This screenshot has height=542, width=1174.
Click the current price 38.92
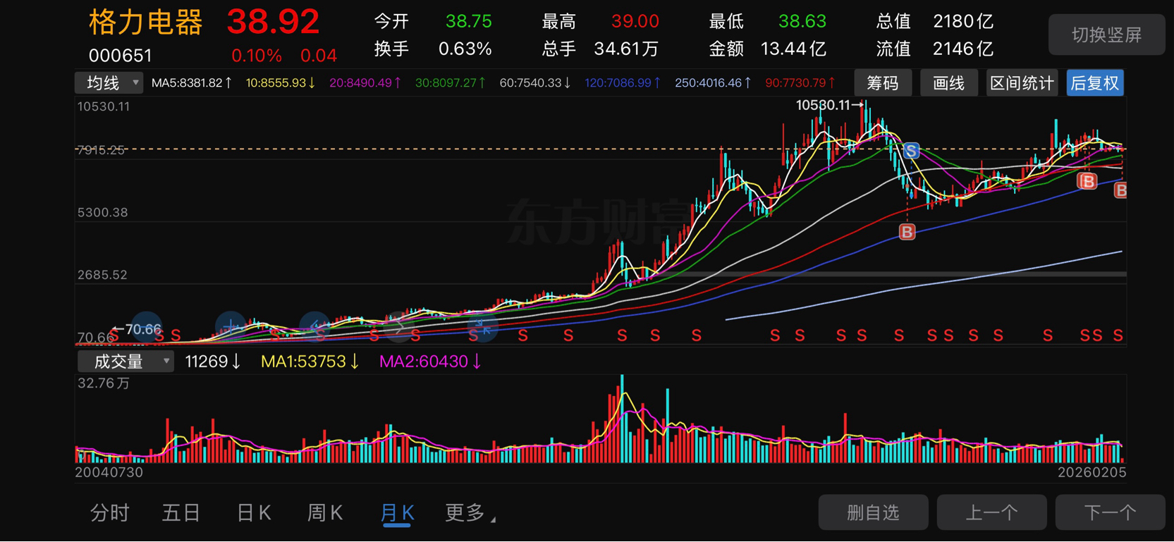pos(274,23)
